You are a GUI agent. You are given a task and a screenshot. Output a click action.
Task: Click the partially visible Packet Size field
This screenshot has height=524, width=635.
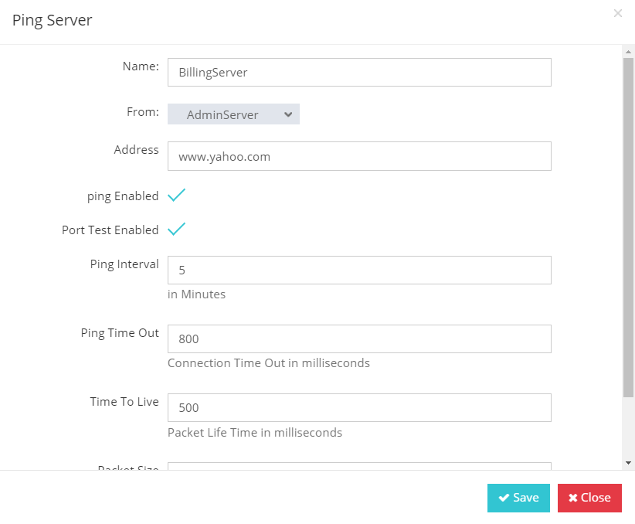tap(359, 466)
